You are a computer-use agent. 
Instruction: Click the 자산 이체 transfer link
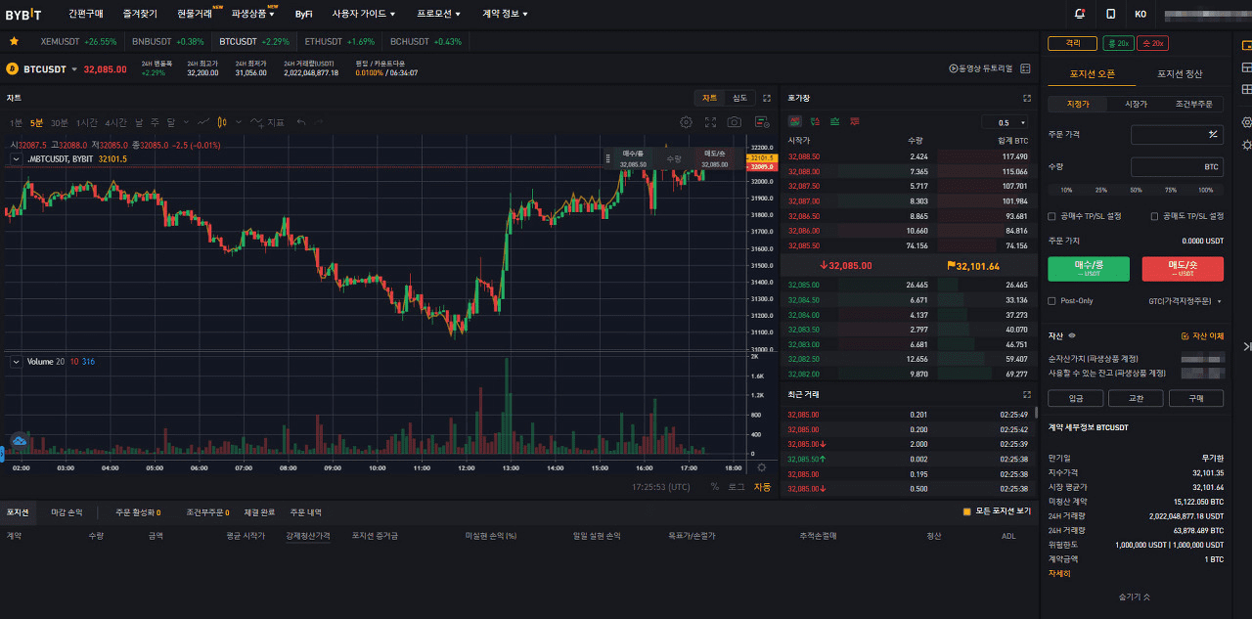(1202, 335)
